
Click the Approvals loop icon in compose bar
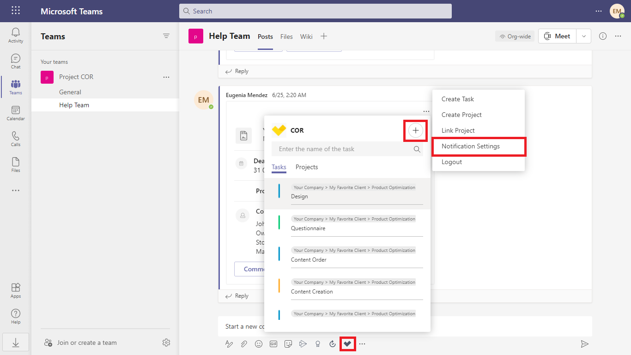333,343
